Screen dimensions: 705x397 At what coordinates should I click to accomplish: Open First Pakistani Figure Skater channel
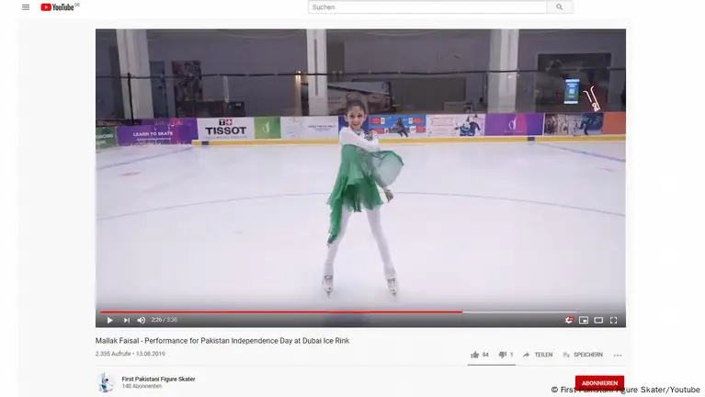pos(158,379)
